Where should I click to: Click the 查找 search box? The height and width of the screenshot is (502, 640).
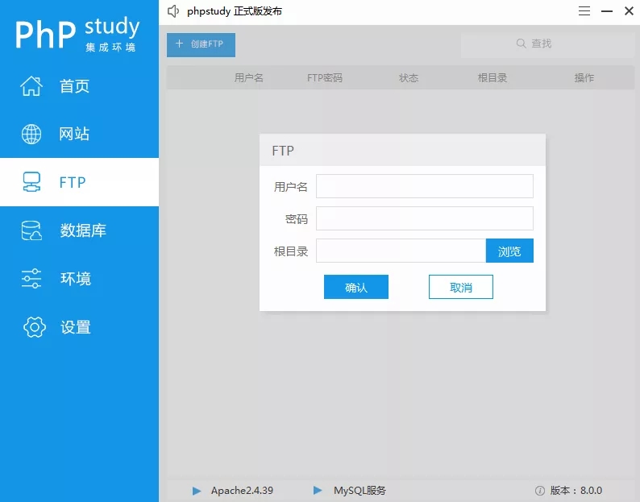[x=547, y=44]
